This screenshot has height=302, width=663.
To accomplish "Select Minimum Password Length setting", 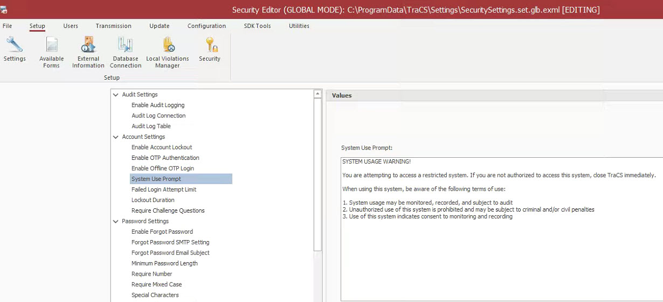I will point(164,263).
